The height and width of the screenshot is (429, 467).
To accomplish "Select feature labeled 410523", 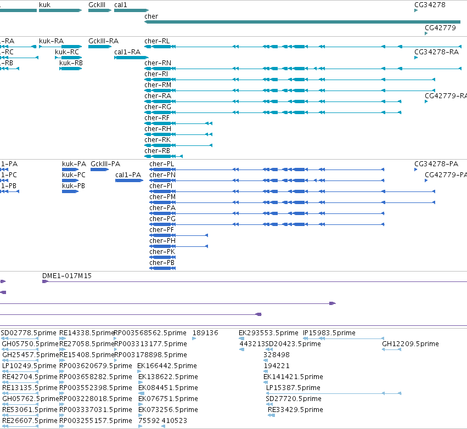I will 174,421.
